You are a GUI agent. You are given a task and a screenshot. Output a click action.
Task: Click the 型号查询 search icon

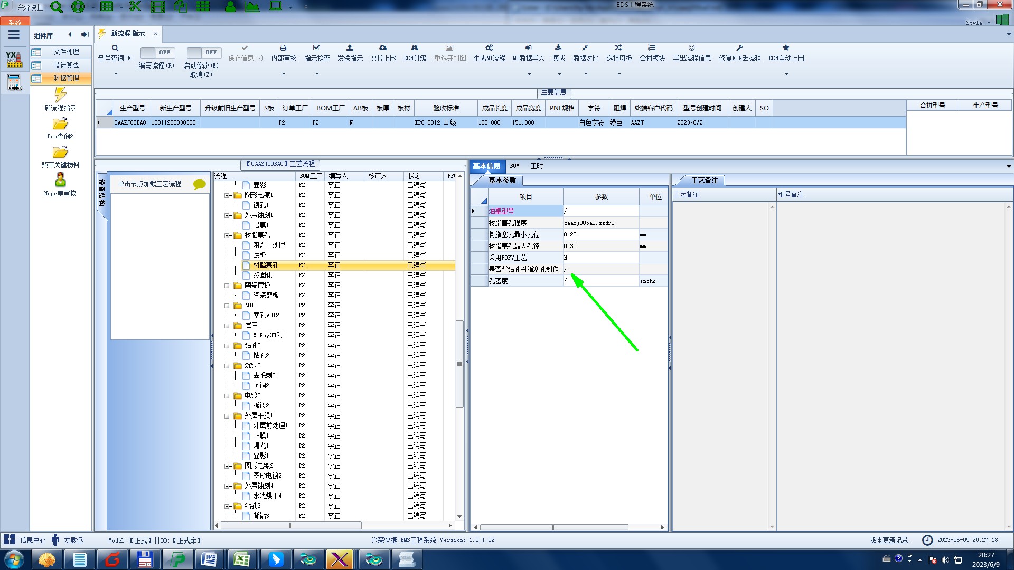click(115, 48)
